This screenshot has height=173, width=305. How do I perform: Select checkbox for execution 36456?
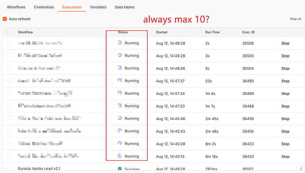pos(9,131)
